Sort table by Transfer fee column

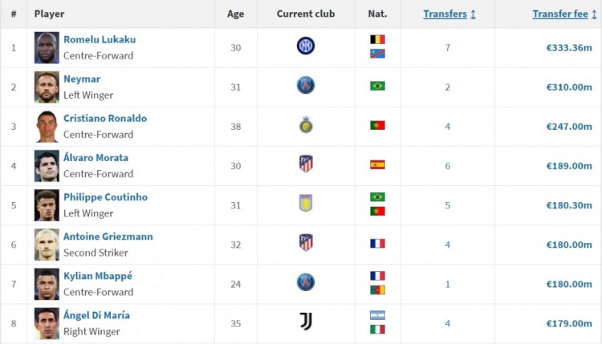pyautogui.click(x=562, y=14)
